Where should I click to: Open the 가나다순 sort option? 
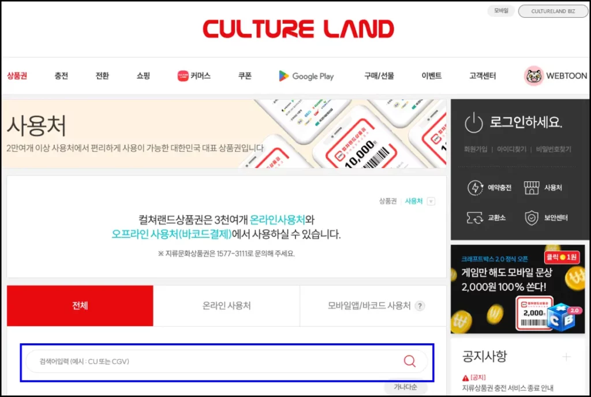[x=406, y=387]
